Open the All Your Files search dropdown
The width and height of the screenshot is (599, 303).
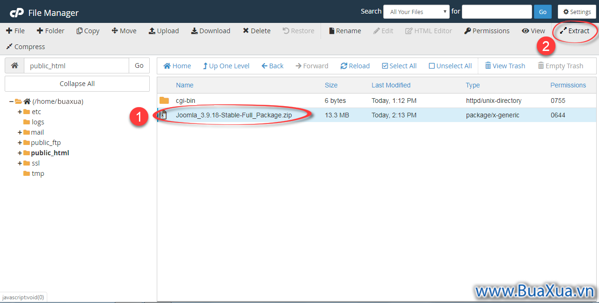click(x=416, y=12)
